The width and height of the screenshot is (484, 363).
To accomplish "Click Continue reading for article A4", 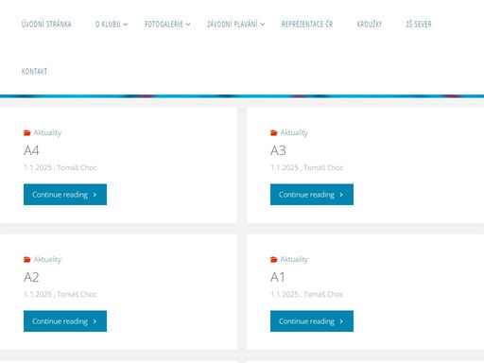I will (x=65, y=195).
